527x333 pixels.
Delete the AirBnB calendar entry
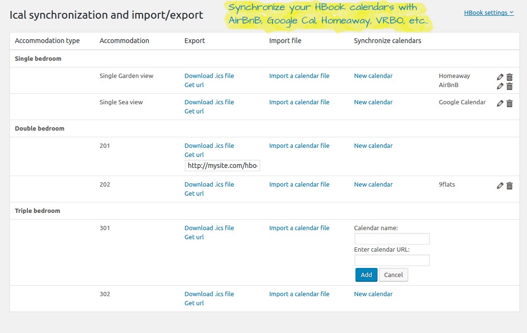tap(510, 86)
